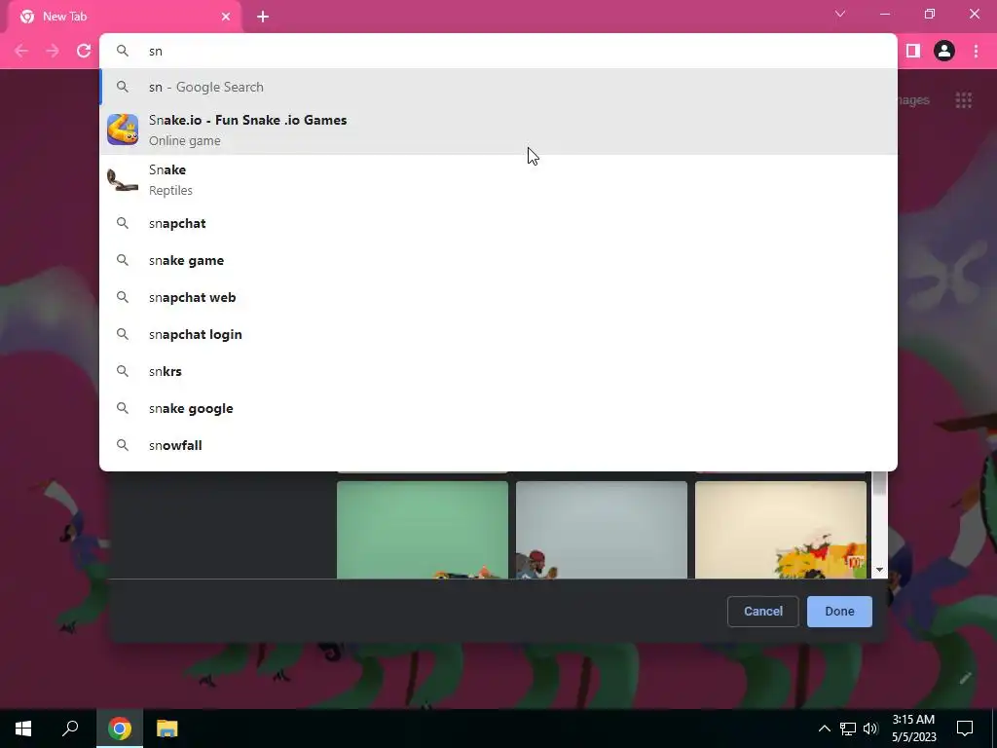
Task: Open Google apps grid
Action: pyautogui.click(x=963, y=100)
